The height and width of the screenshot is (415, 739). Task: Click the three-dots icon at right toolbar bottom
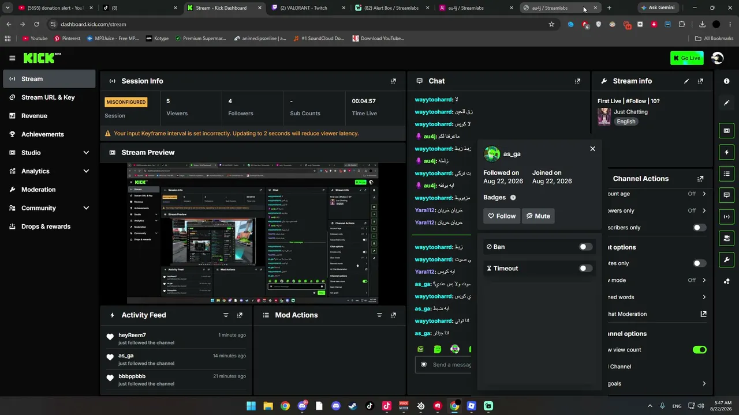click(x=726, y=281)
